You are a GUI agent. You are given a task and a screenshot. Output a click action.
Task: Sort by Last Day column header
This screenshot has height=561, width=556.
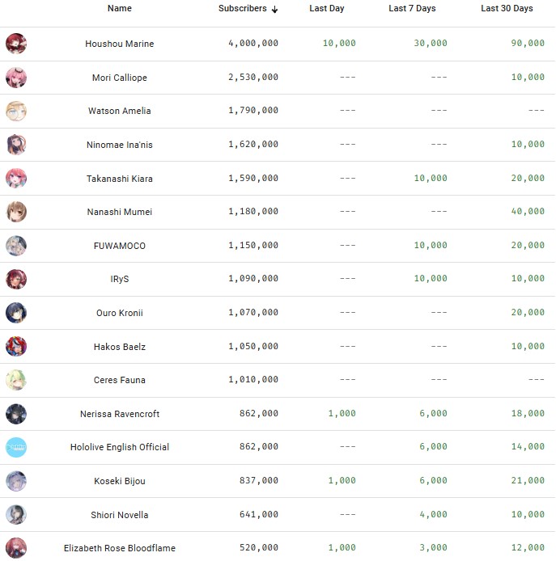[x=326, y=8]
